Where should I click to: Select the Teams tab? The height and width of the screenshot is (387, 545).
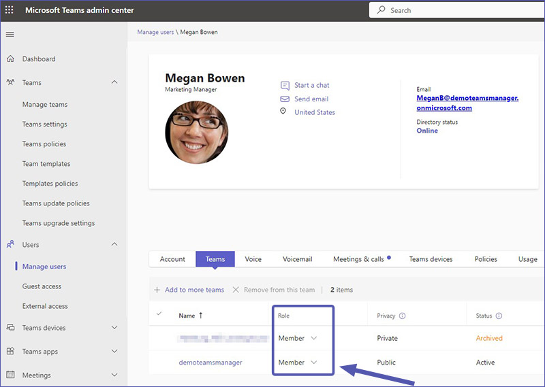(215, 259)
